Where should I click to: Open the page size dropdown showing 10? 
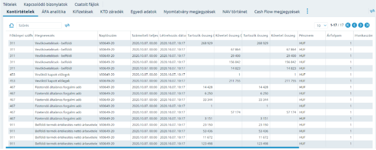click(x=321, y=25)
